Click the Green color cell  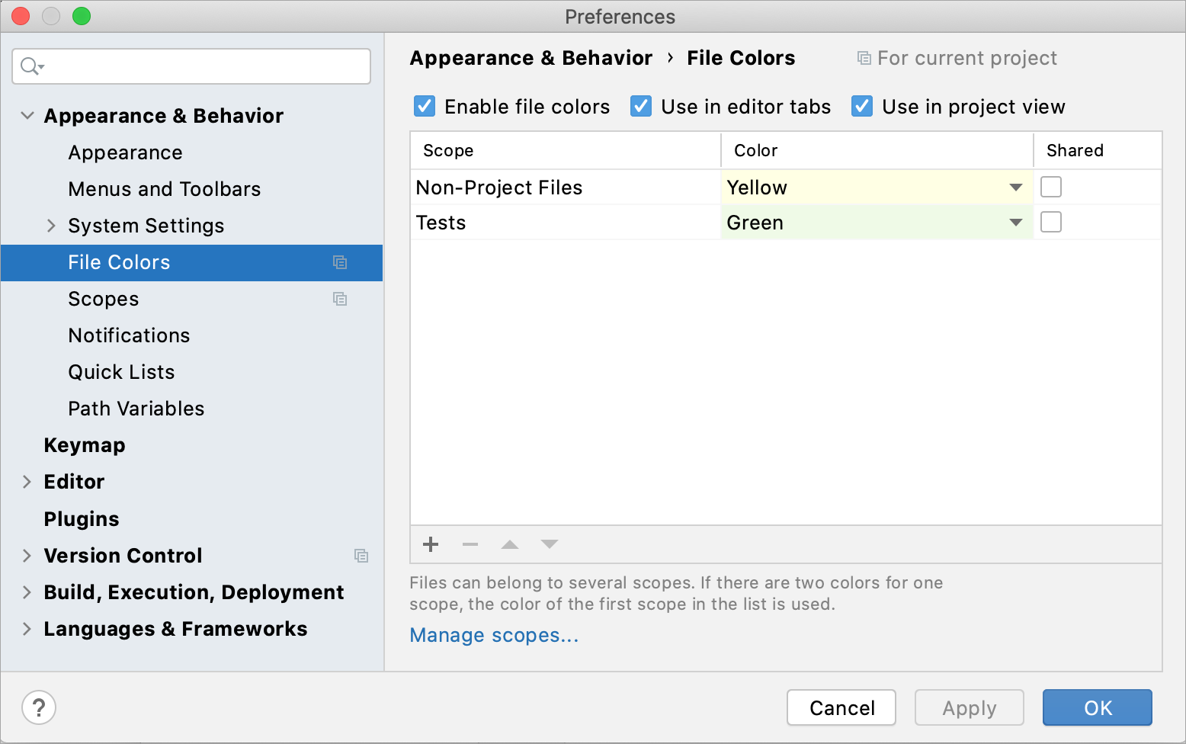tap(877, 223)
